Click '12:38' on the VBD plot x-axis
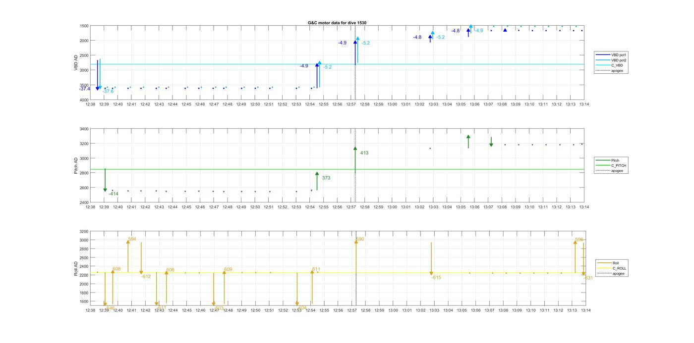 point(90,104)
